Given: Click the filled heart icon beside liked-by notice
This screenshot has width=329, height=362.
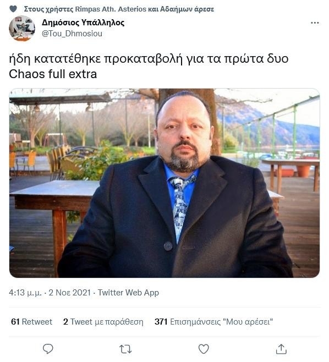Looking at the screenshot, I should [x=13, y=9].
